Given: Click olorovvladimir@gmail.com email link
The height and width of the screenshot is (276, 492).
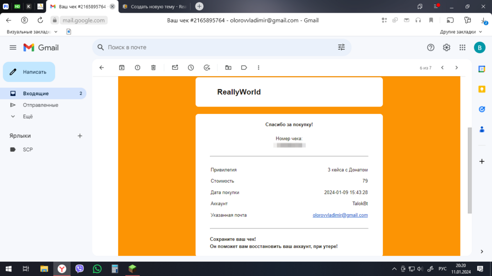Looking at the screenshot, I should [x=340, y=215].
